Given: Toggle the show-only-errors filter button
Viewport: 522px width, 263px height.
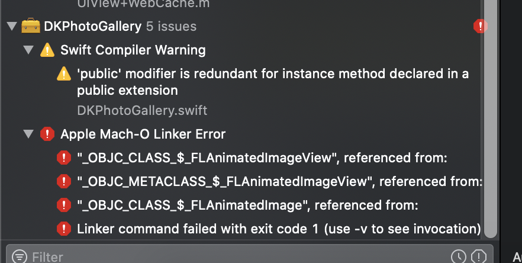Looking at the screenshot, I should coord(479,256).
